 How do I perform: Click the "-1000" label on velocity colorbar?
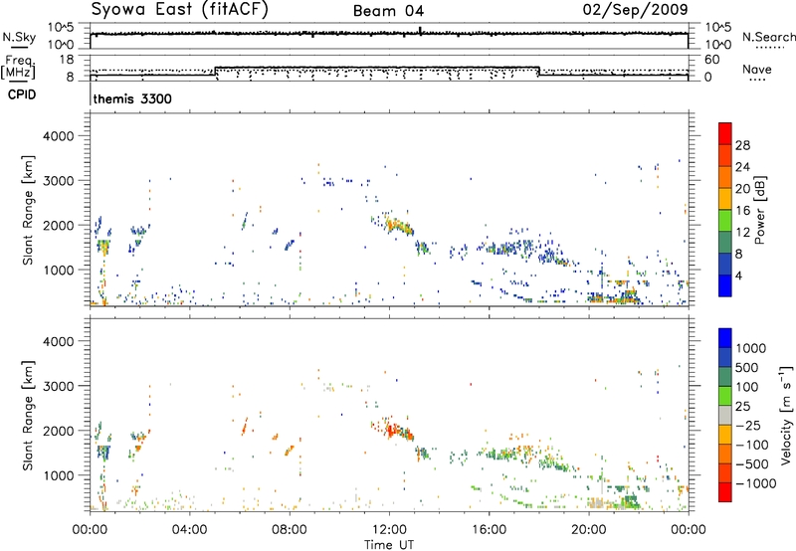coord(756,483)
